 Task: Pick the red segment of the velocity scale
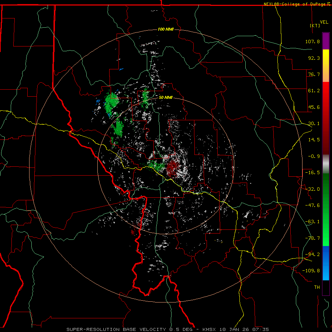(x=326, y=118)
